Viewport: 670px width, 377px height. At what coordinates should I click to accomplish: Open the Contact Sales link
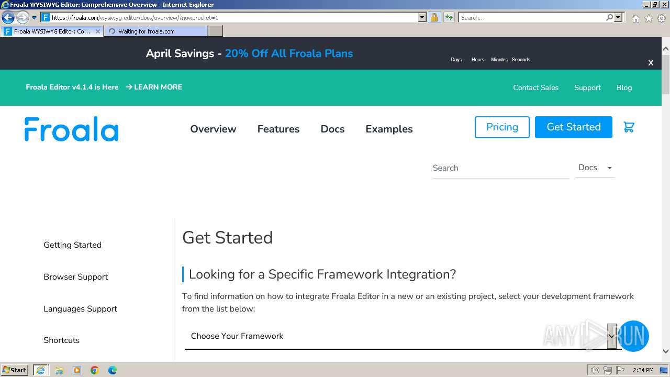(535, 87)
